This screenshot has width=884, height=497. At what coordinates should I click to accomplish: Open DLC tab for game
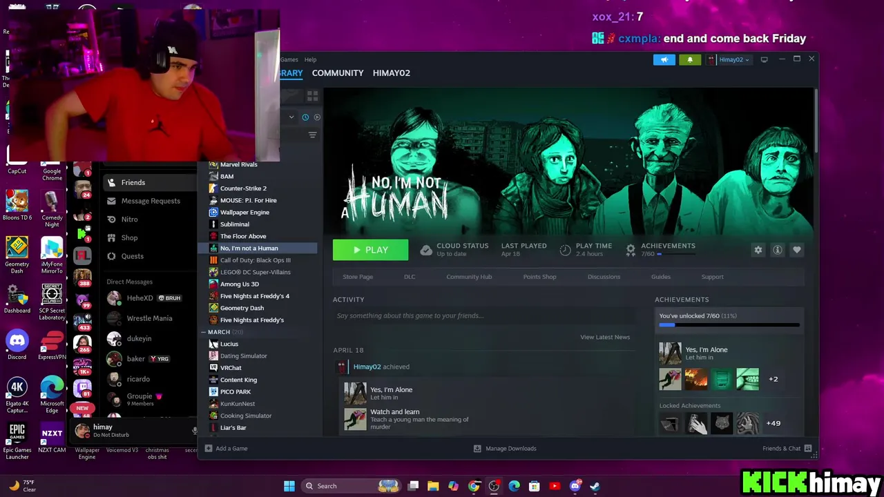[410, 277]
